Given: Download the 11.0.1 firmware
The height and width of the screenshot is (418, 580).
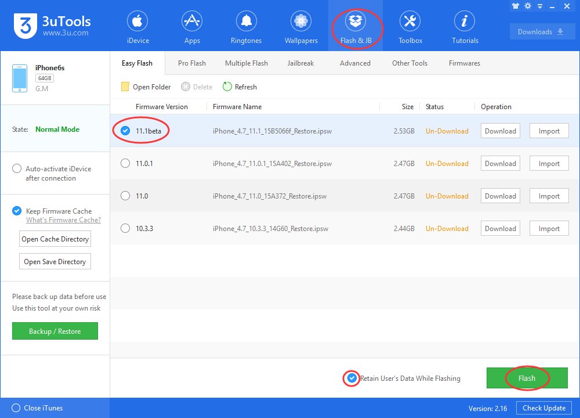Looking at the screenshot, I should point(500,163).
